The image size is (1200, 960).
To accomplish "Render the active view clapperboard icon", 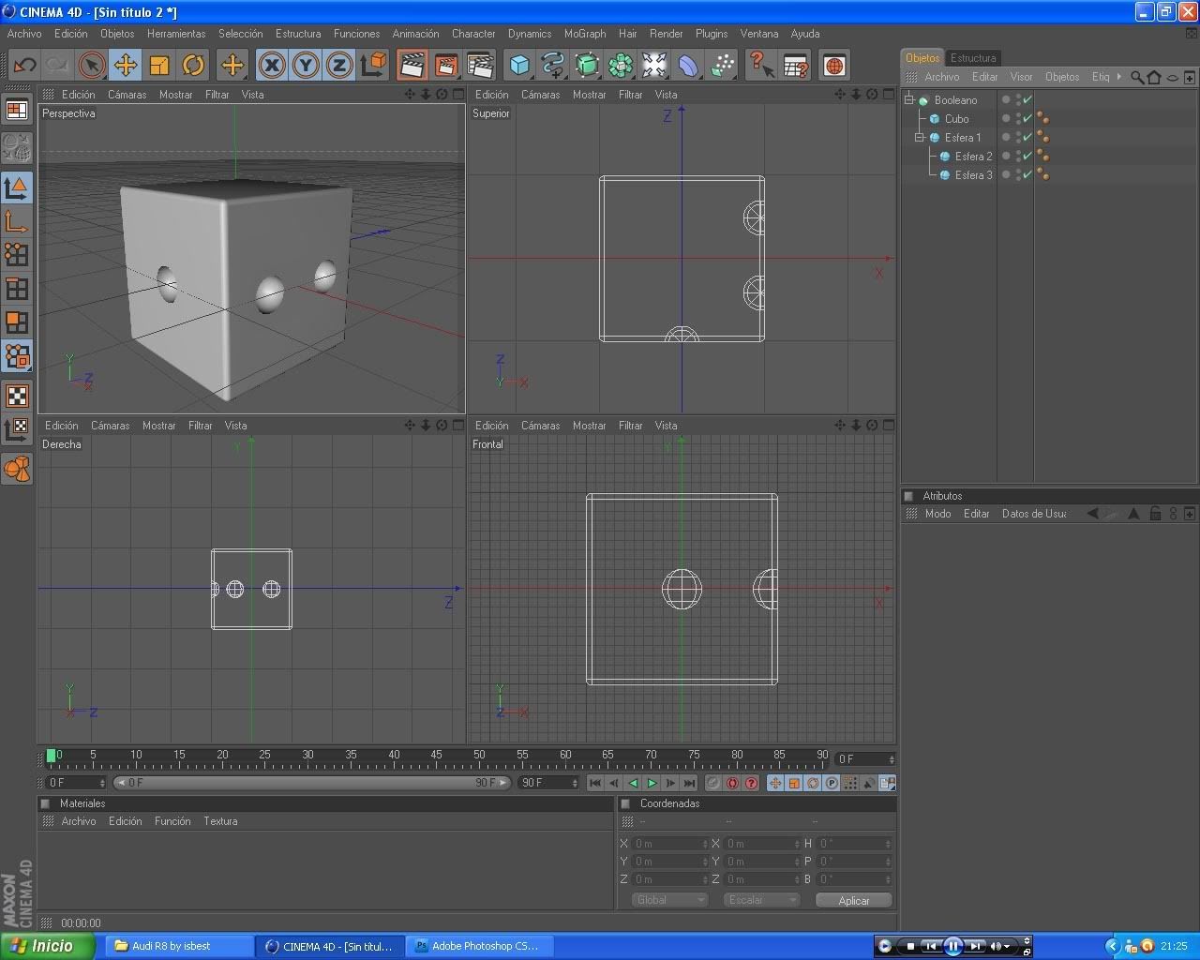I will point(412,65).
